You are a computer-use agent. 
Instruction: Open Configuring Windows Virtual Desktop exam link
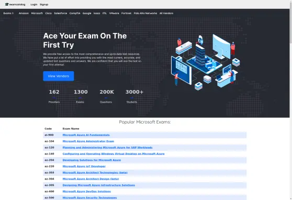coord(114,154)
